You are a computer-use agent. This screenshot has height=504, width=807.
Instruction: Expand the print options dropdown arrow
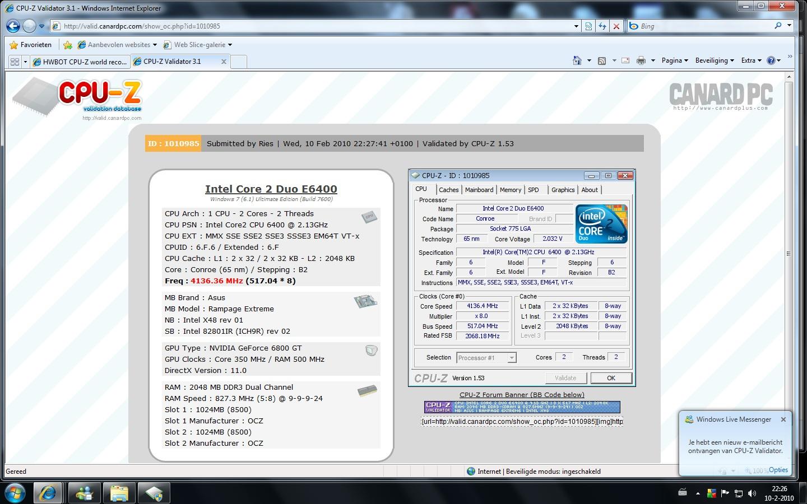(x=653, y=60)
